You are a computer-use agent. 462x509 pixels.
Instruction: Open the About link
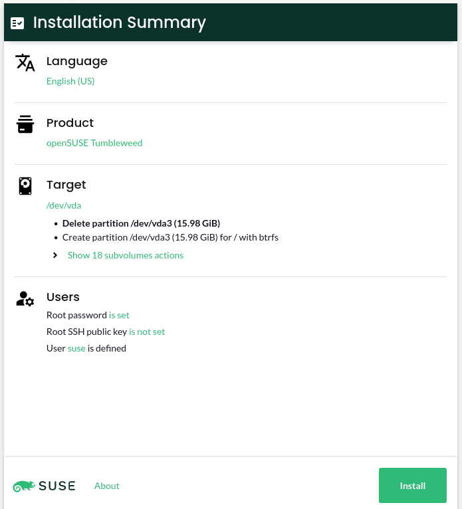pos(106,486)
